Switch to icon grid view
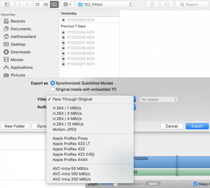 (38, 5)
